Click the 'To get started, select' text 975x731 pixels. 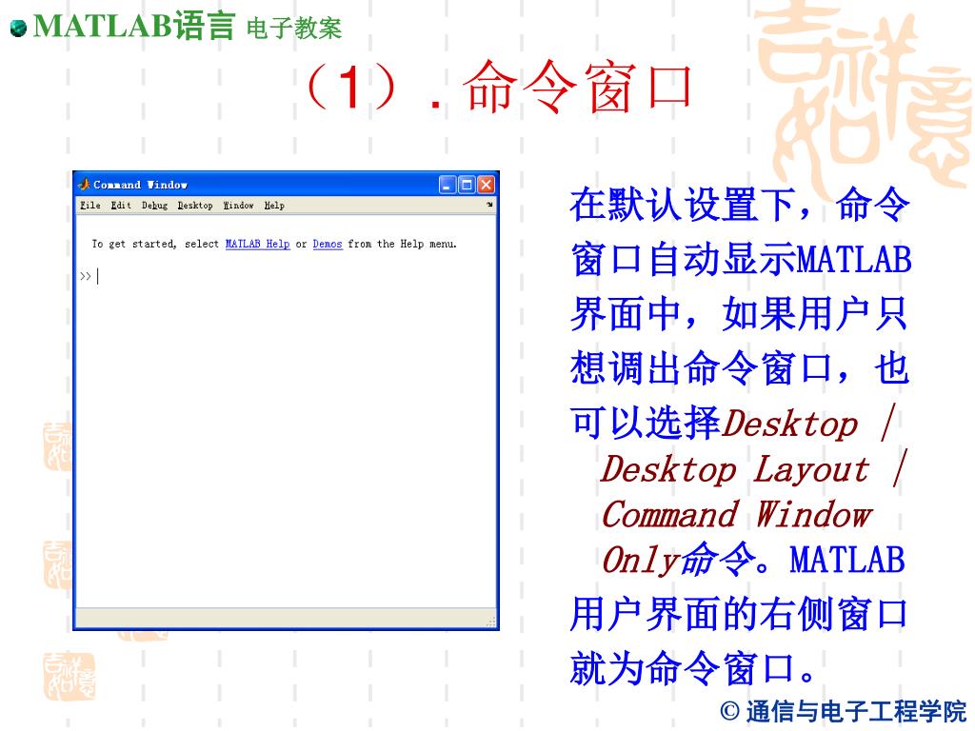(x=155, y=244)
